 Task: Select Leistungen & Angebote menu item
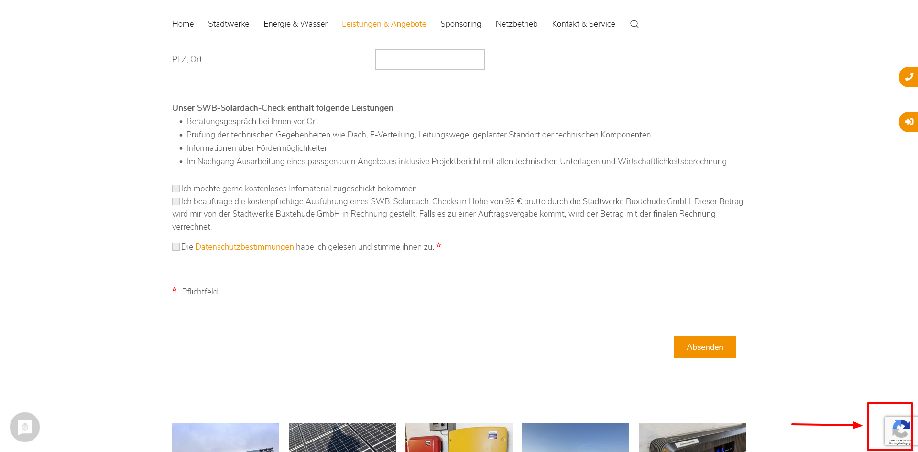click(384, 24)
